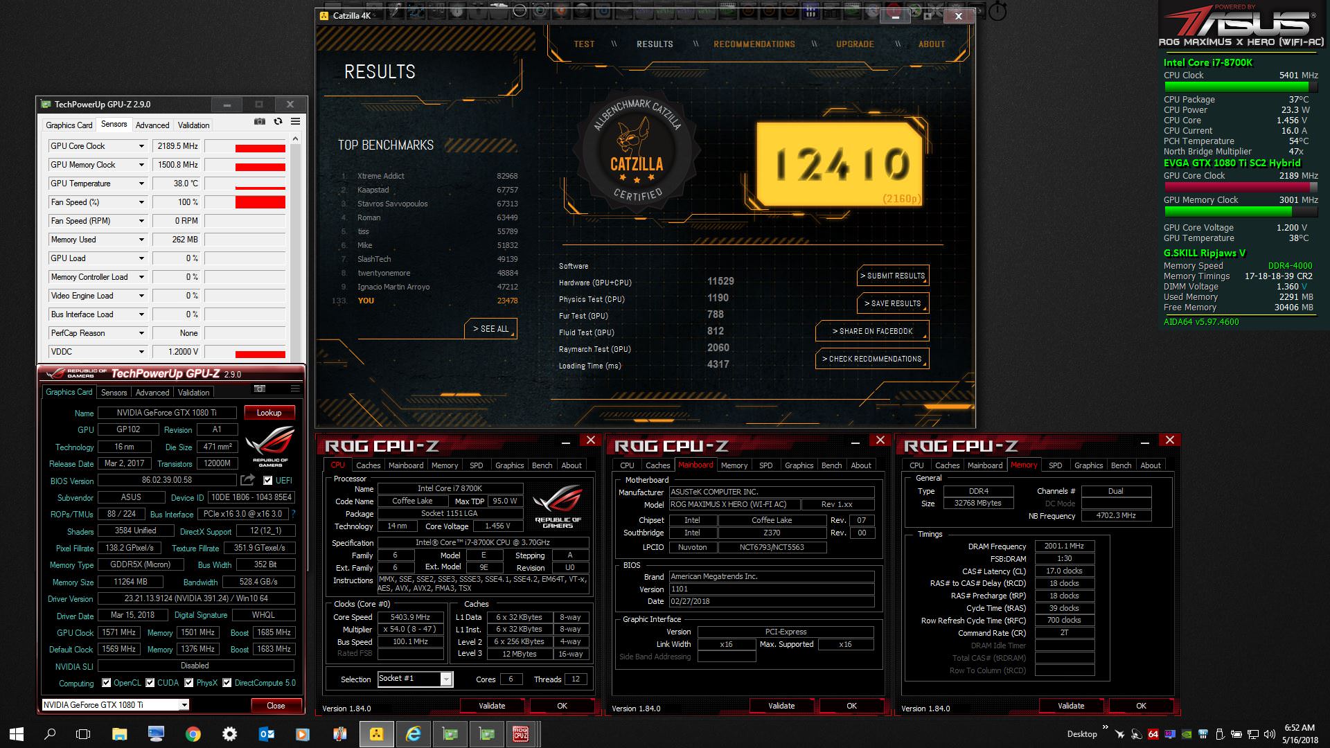Switch to Catzilla yellow taskbar icon

(x=377, y=734)
